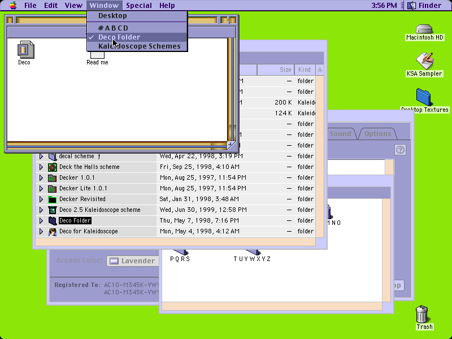Select the Macintosh HD drive icon
The image size is (452, 339).
[x=424, y=29]
